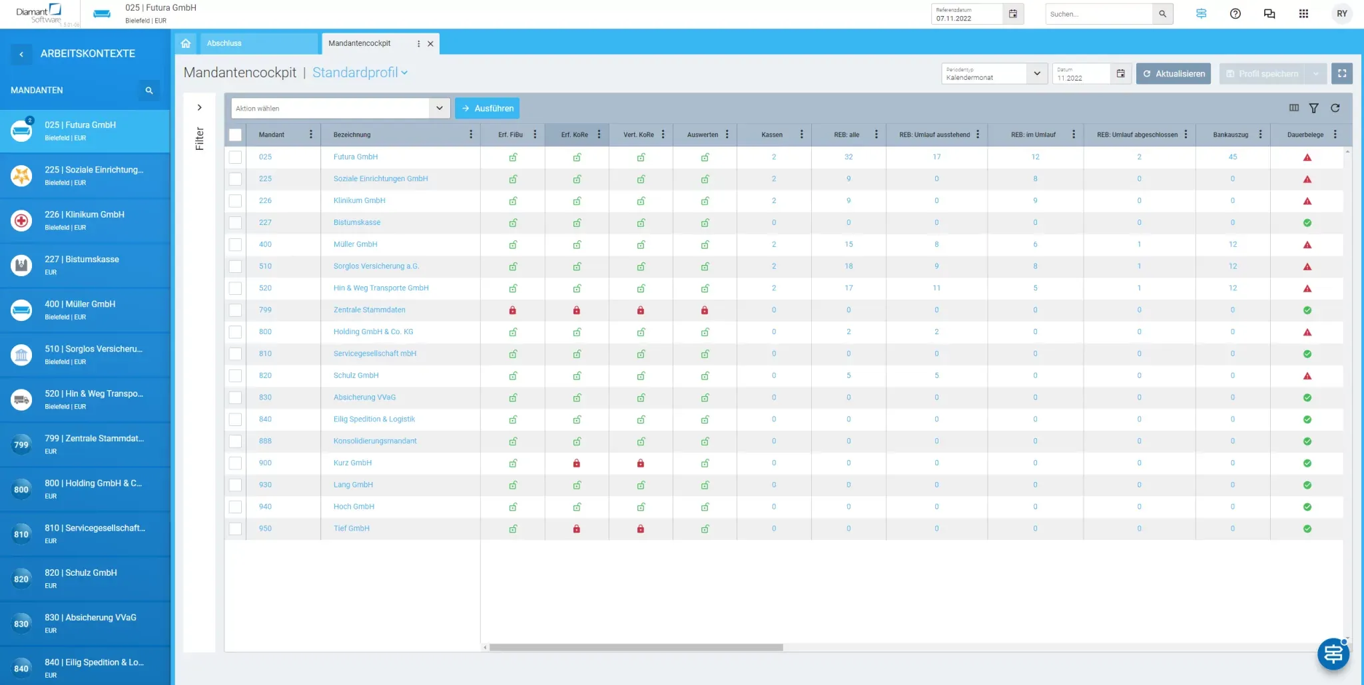The height and width of the screenshot is (685, 1364).
Task: Open the chat messages icon
Action: click(1269, 14)
